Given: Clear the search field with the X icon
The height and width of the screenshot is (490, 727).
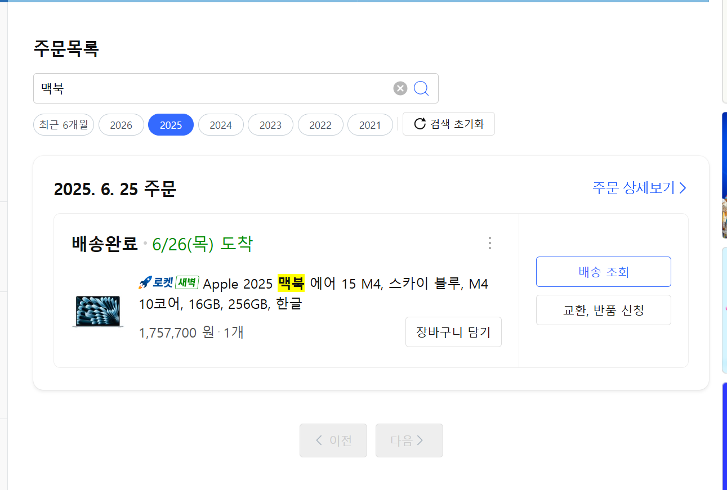Looking at the screenshot, I should (x=400, y=88).
